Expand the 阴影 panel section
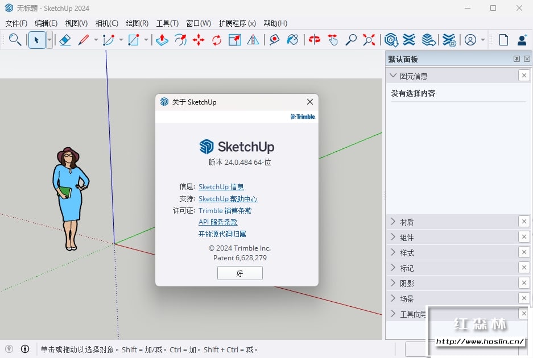The width and height of the screenshot is (533, 358). (x=393, y=283)
